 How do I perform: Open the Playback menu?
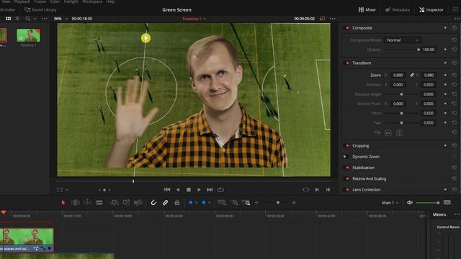click(22, 1)
